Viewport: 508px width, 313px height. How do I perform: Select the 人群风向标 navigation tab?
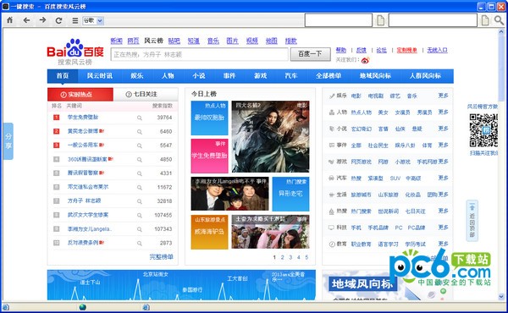pos(425,76)
